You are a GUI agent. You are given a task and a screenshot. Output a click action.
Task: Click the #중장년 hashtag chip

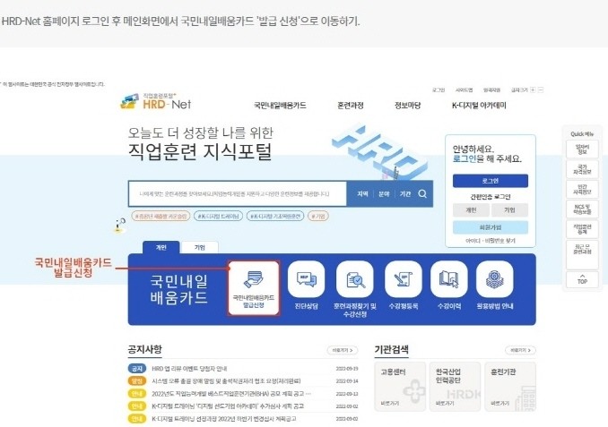coord(161,216)
